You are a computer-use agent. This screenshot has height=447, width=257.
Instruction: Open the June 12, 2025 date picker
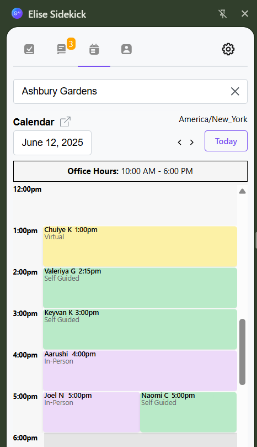[x=52, y=143]
